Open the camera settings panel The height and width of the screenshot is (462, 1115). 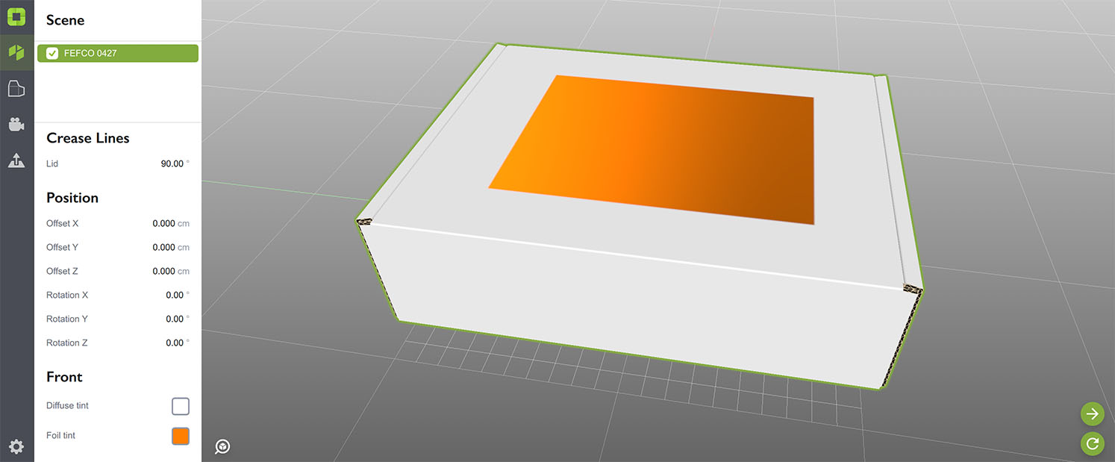tap(16, 125)
